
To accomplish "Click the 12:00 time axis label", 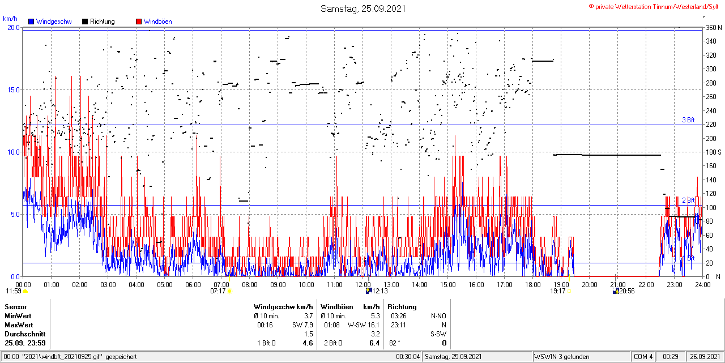I will pyautogui.click(x=363, y=284).
